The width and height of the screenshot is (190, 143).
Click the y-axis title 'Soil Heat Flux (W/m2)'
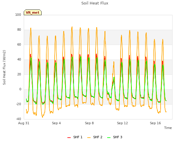click(x=4, y=67)
